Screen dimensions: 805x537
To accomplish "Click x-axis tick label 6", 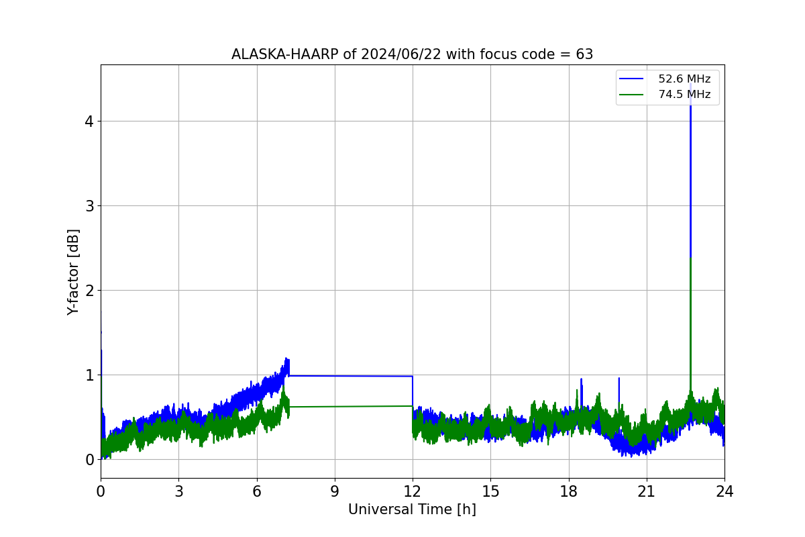I will [x=256, y=491].
